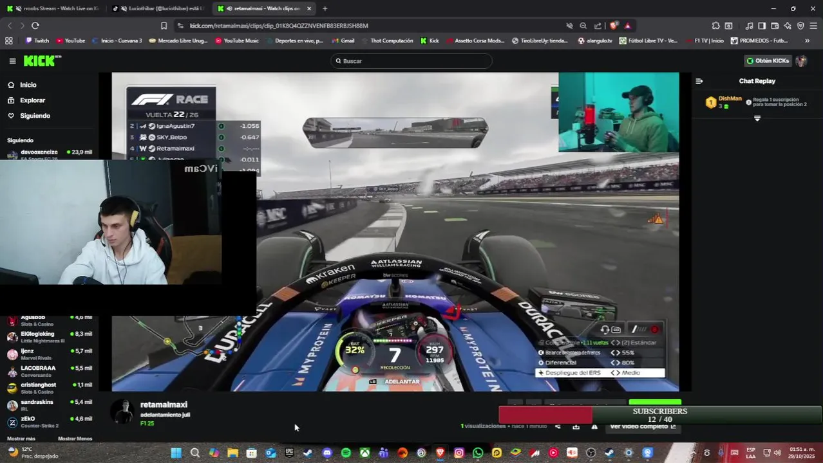Open Instagram from taskbar
The image size is (823, 463).
[x=459, y=453]
